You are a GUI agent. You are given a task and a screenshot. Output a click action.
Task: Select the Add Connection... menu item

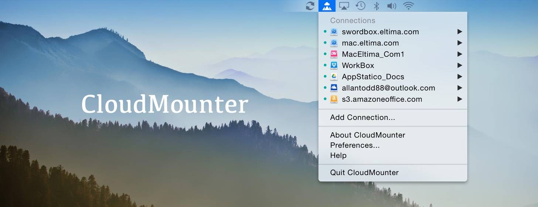pyautogui.click(x=362, y=118)
